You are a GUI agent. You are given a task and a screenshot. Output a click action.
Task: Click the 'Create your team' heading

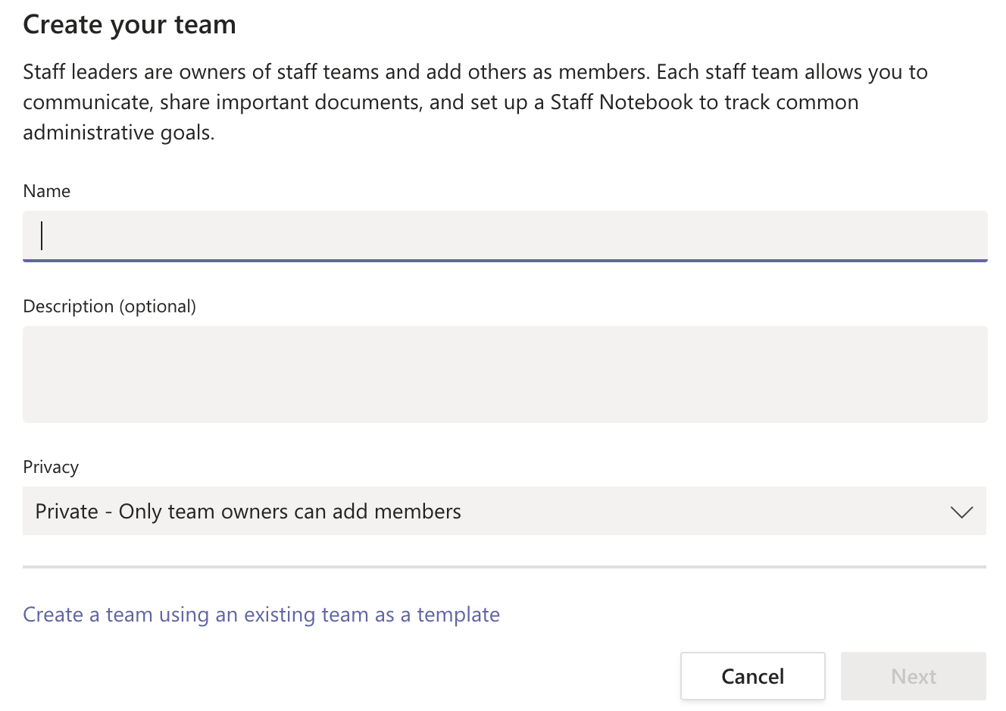point(130,24)
